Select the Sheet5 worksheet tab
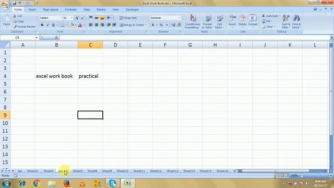Viewport: 334px width, 188px height. (x=78, y=171)
